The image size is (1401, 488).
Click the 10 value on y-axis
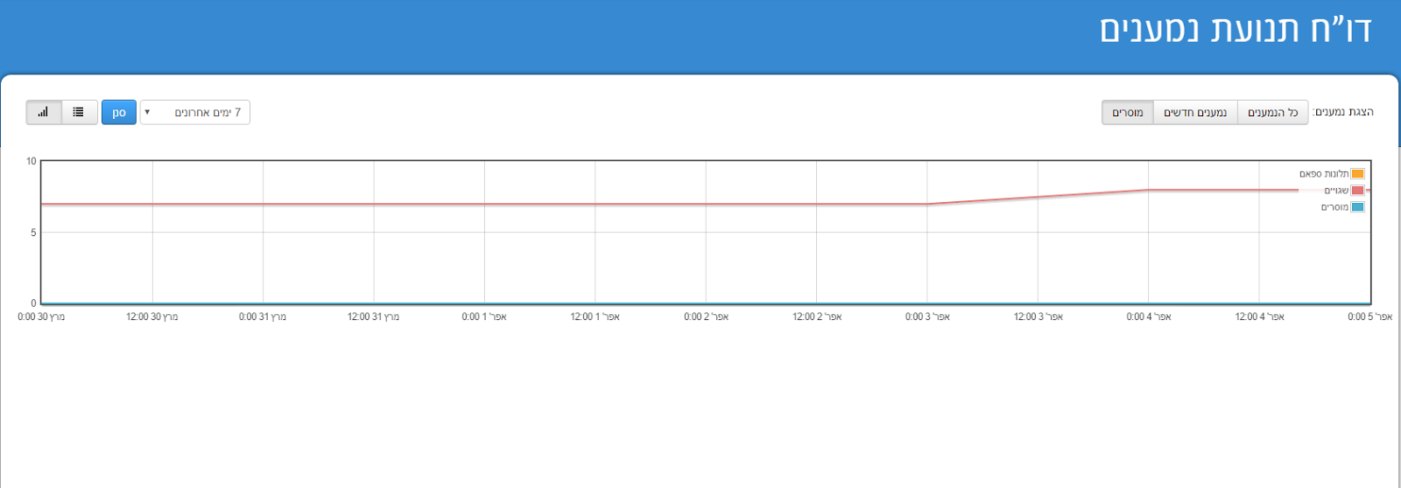point(32,161)
